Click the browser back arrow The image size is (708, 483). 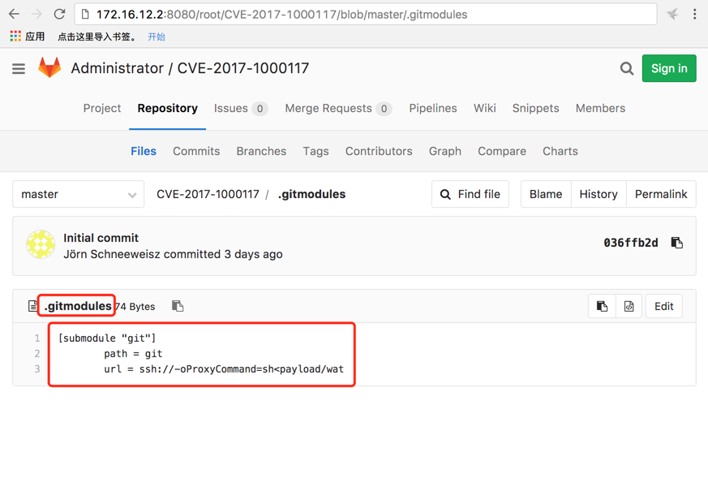14,14
